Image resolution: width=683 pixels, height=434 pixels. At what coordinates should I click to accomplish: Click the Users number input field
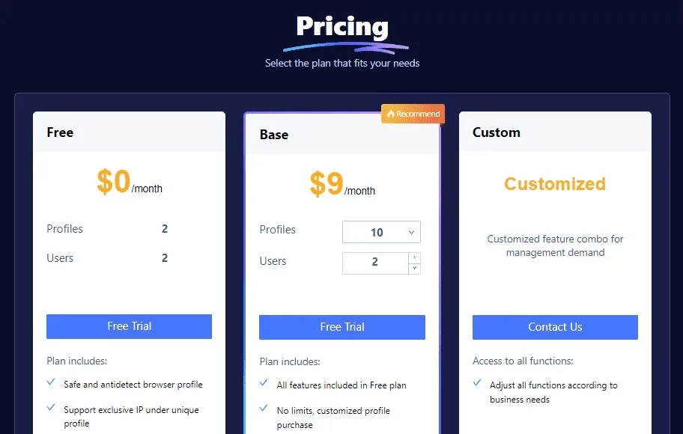point(375,263)
